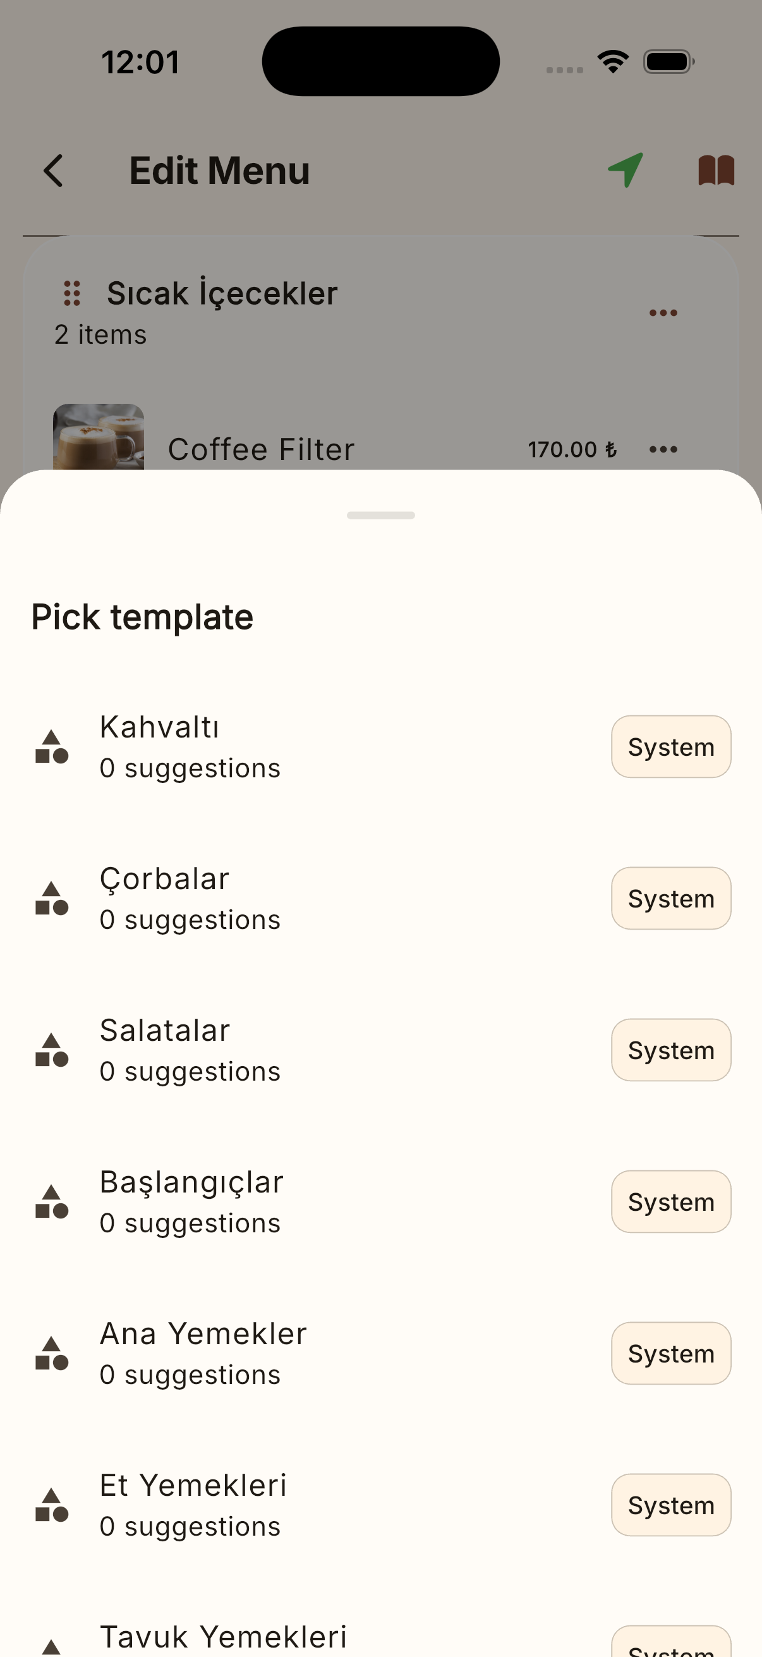Click the shapes icon beside Ana Yemekler
The width and height of the screenshot is (762, 1657).
(51, 1354)
